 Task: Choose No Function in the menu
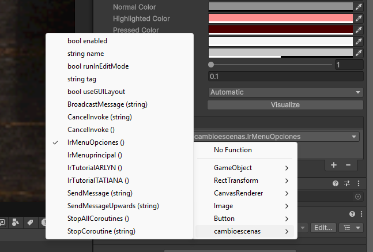coord(233,150)
